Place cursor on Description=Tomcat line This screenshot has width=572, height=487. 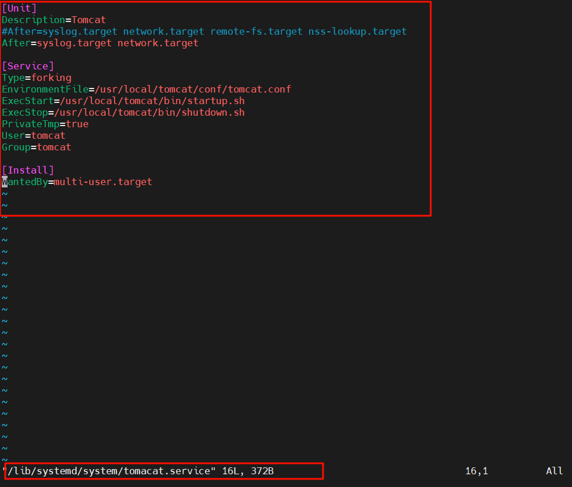[x=54, y=20]
